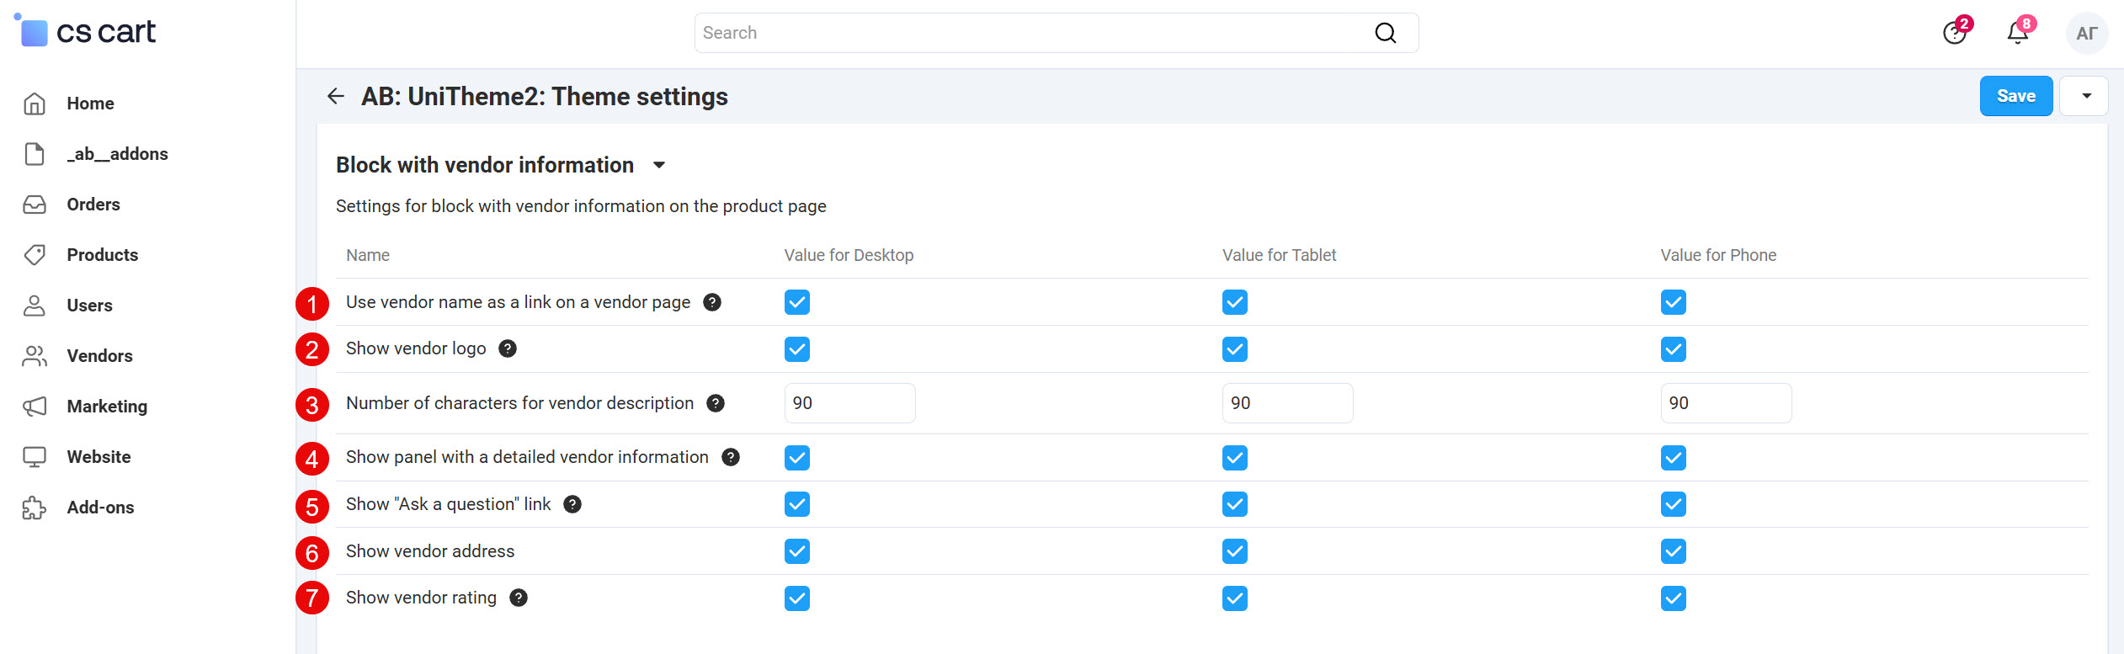The height and width of the screenshot is (654, 2124).
Task: Open Add-ons in the sidebar menu
Action: [100, 508]
